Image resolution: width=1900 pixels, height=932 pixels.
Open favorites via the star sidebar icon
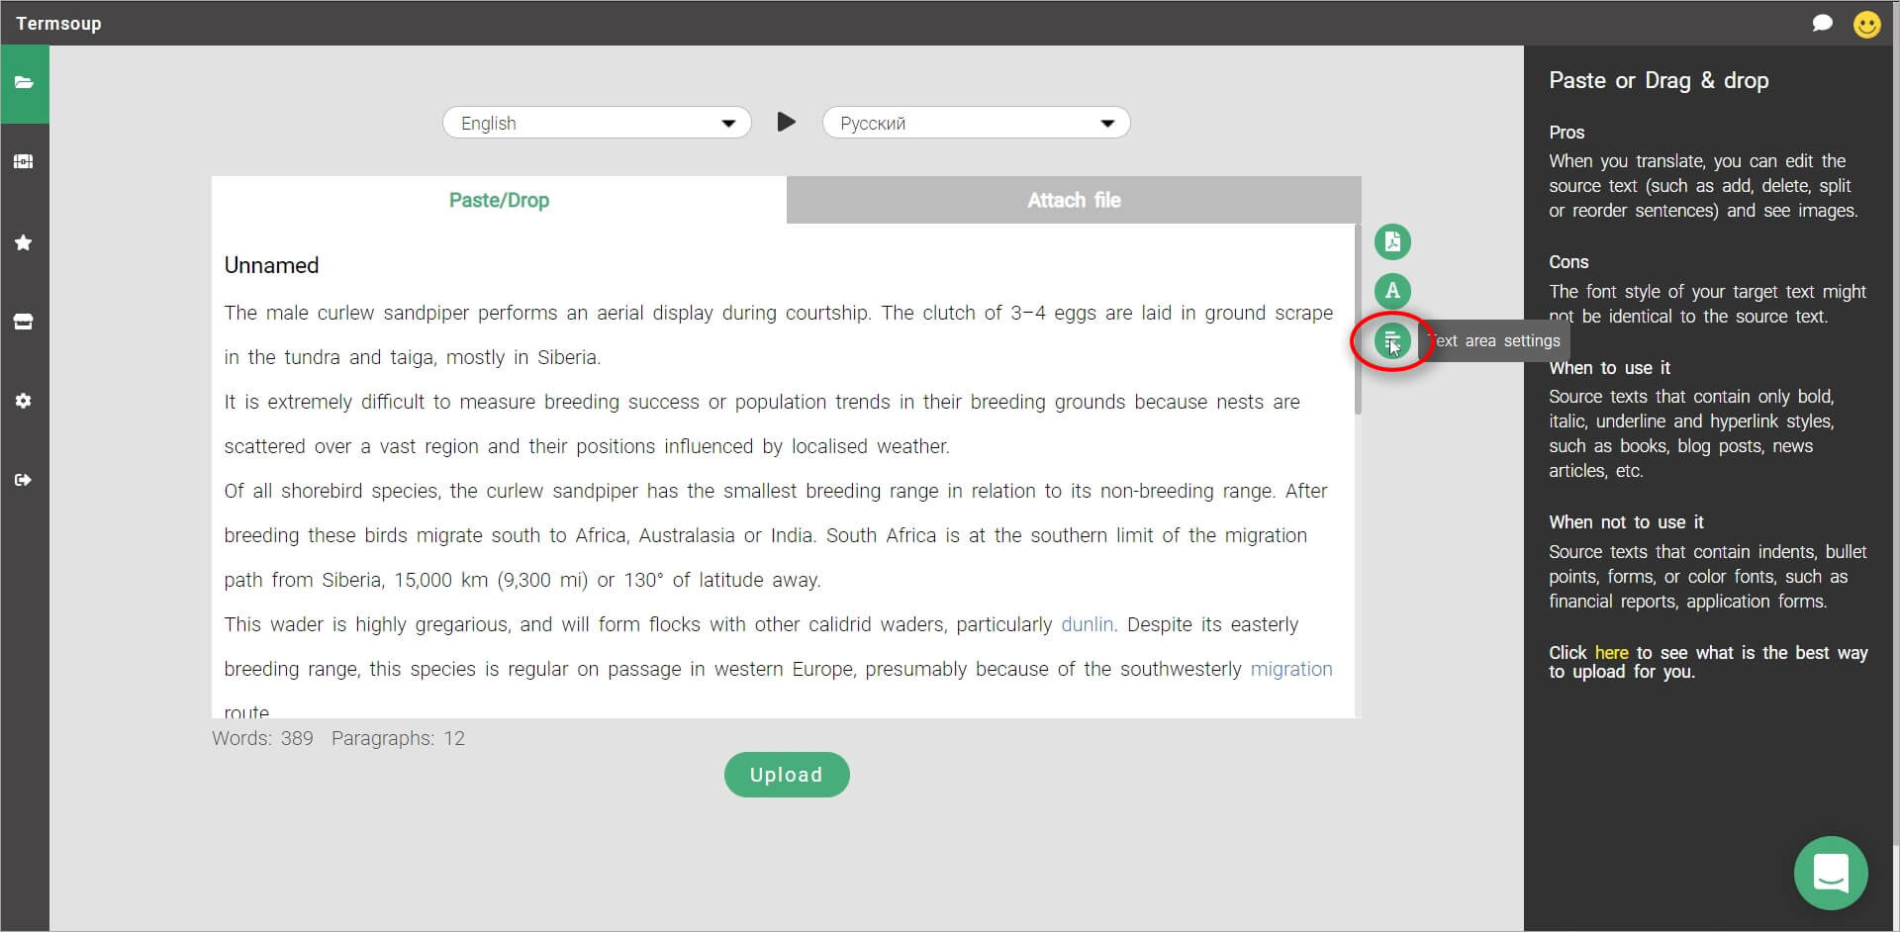coord(24,242)
